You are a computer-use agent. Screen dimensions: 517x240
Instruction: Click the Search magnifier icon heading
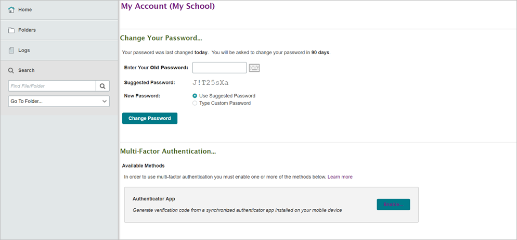(11, 71)
